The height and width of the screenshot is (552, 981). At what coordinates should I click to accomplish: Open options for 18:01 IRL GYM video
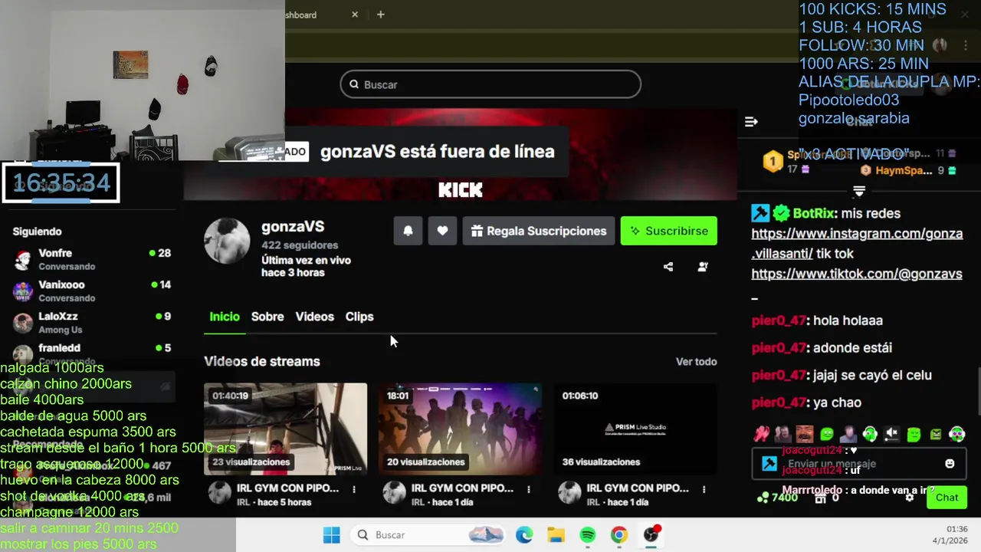529,489
